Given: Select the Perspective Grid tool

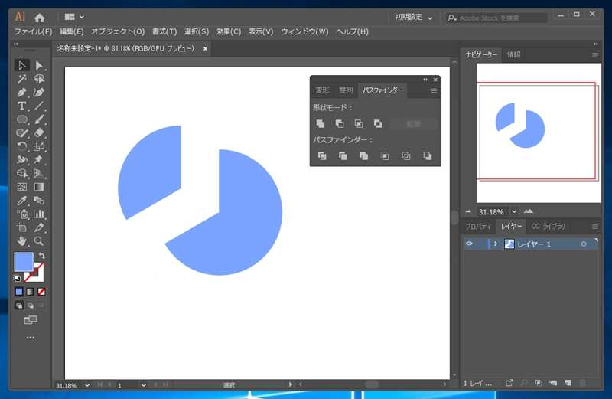Looking at the screenshot, I should 39,174.
